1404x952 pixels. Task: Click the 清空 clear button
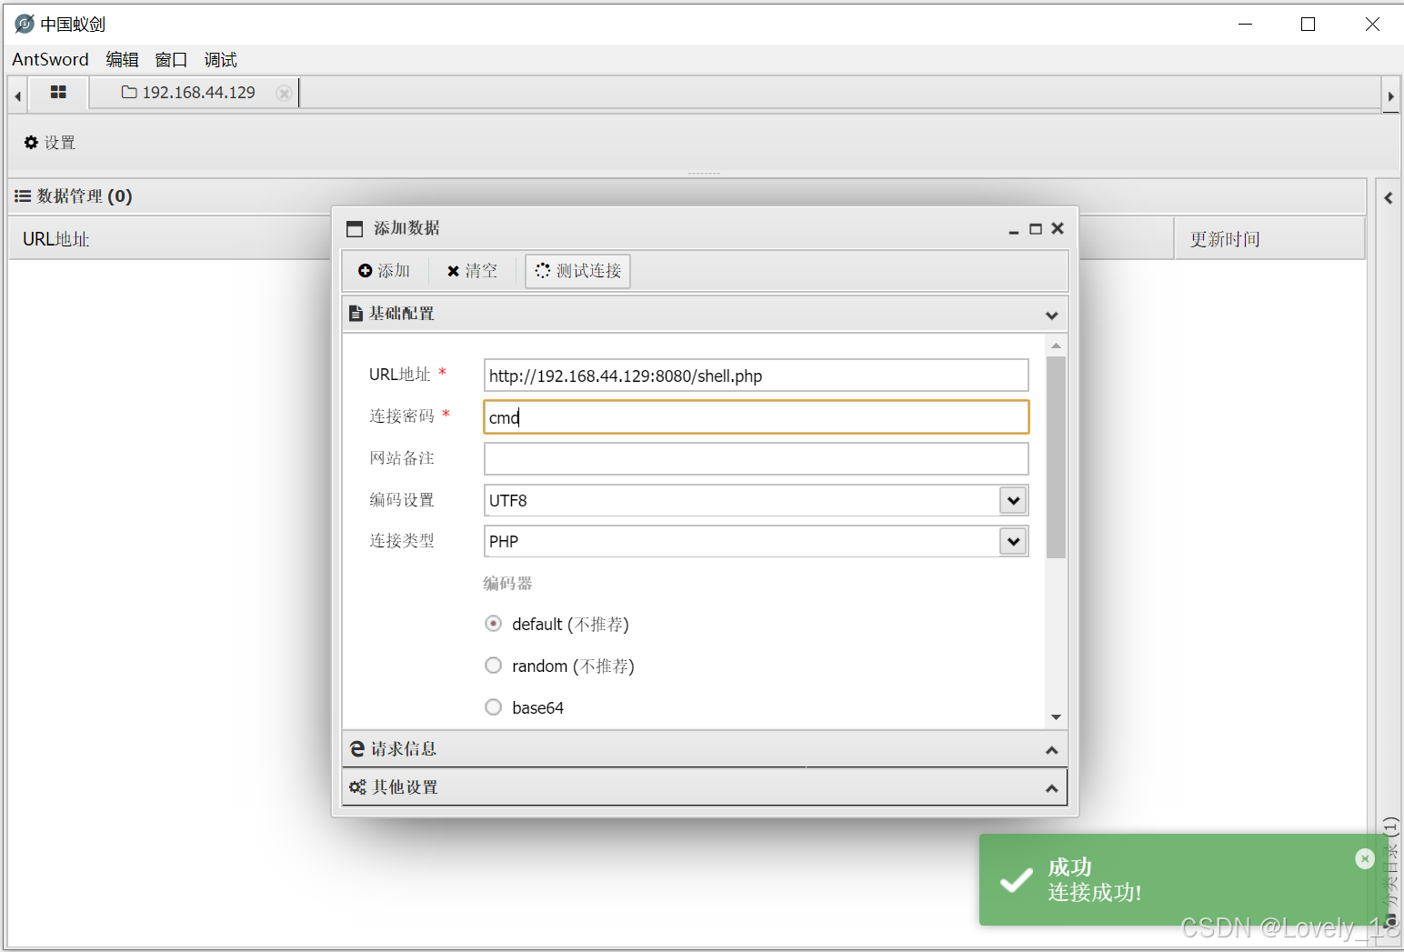click(472, 271)
